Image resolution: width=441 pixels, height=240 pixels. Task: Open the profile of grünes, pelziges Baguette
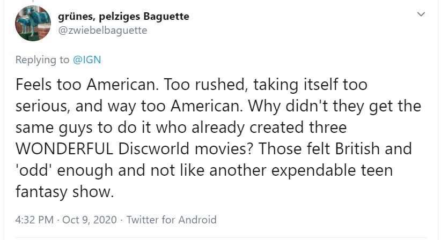(123, 17)
